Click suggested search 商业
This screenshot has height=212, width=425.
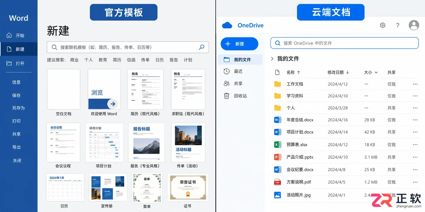tap(74, 60)
